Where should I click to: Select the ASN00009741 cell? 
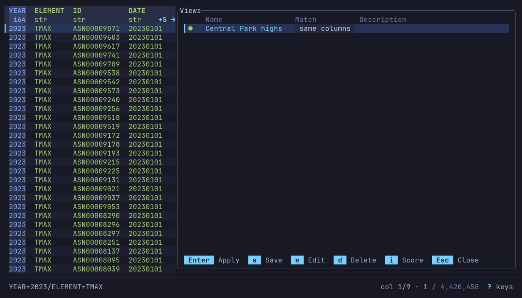click(x=96, y=55)
